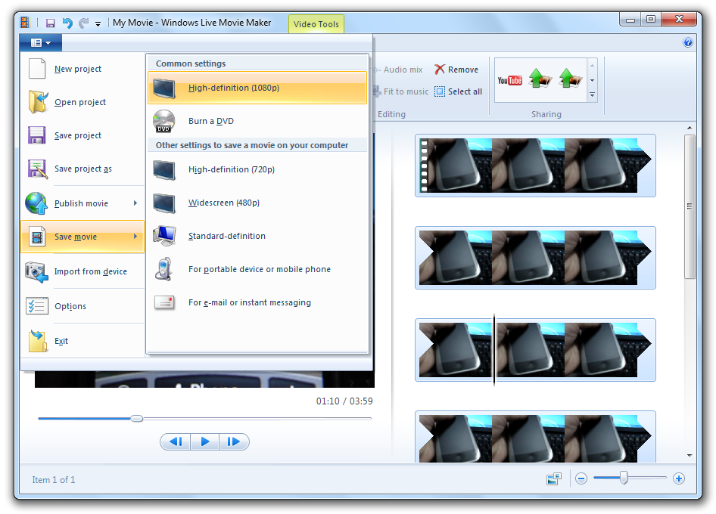Click the preview seek bar thumb
Screen dimensions: 716x514
[136, 418]
